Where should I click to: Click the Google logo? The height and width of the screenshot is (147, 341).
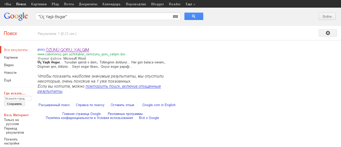(x=16, y=16)
